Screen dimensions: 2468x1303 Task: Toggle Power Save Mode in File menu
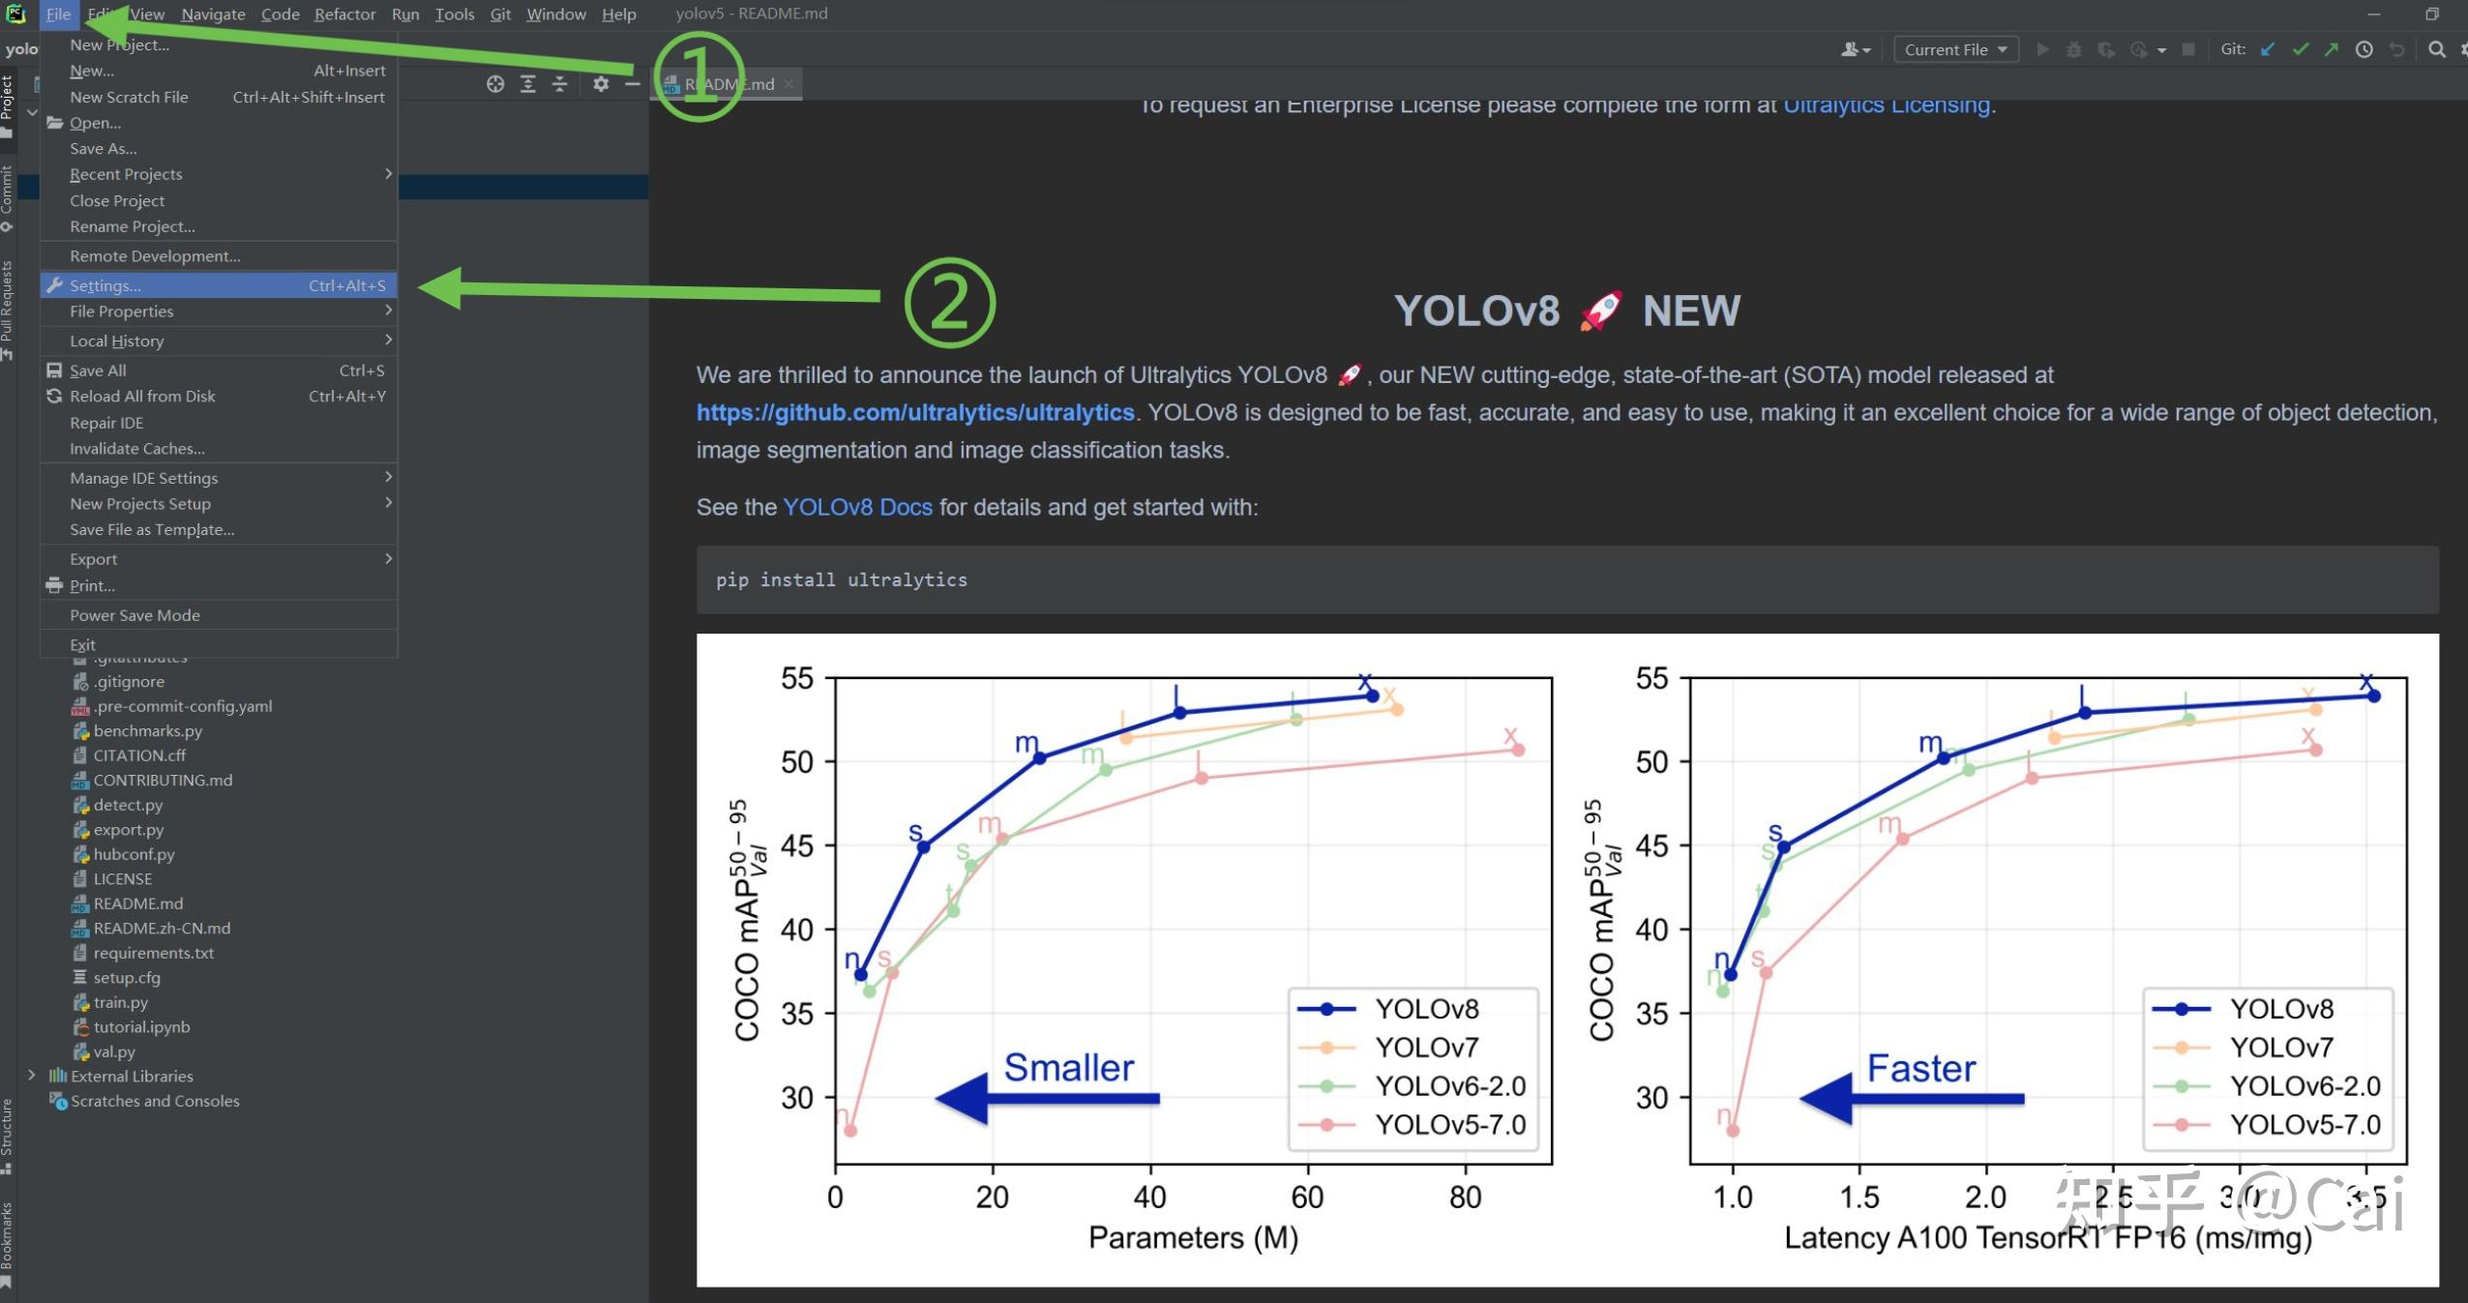click(x=134, y=615)
